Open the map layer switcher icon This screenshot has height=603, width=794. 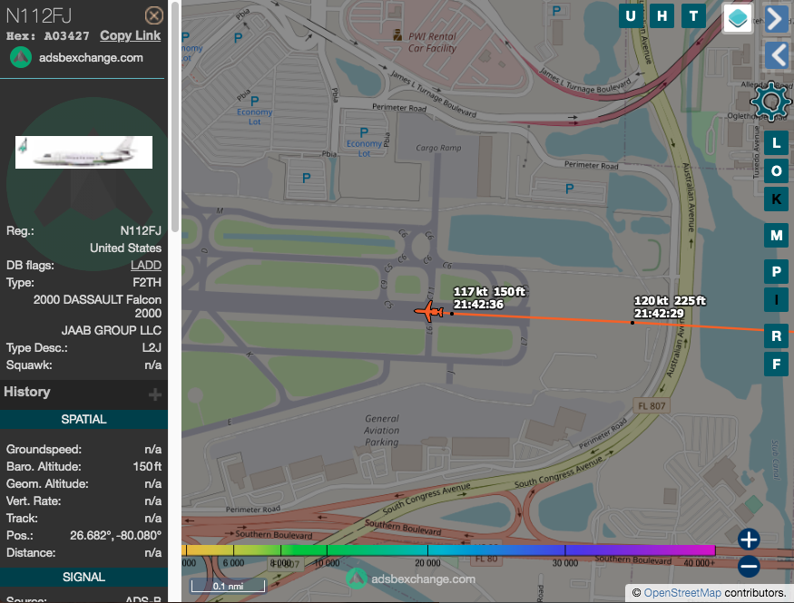738,19
